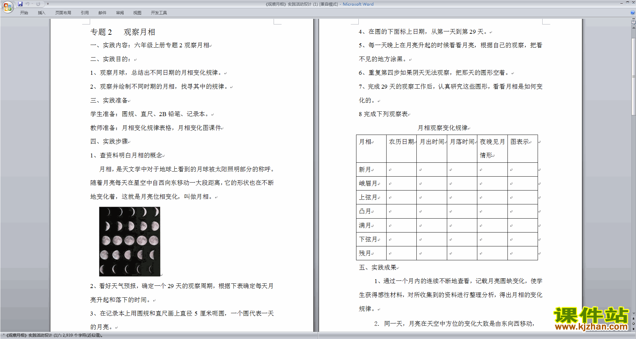
Task: Switch to the 插入 ribbon tab
Action: (41, 13)
